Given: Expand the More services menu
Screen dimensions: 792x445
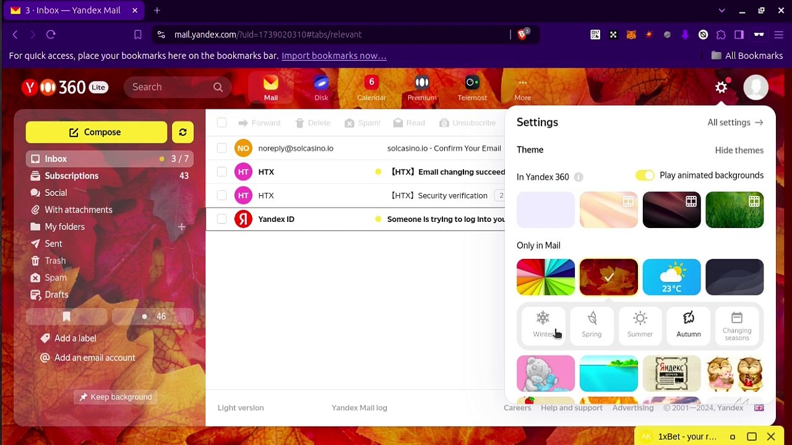Looking at the screenshot, I should coord(522,88).
